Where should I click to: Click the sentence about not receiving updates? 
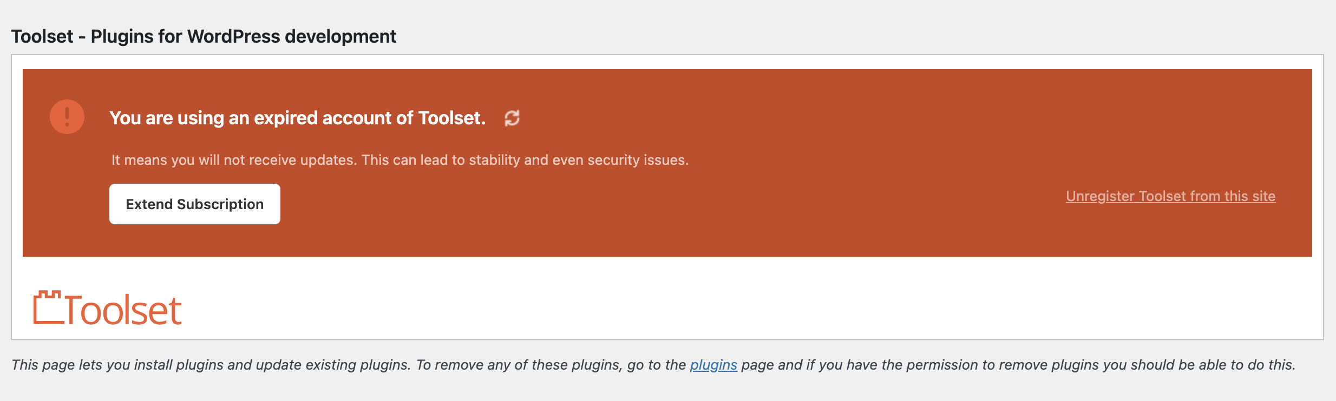tap(400, 160)
